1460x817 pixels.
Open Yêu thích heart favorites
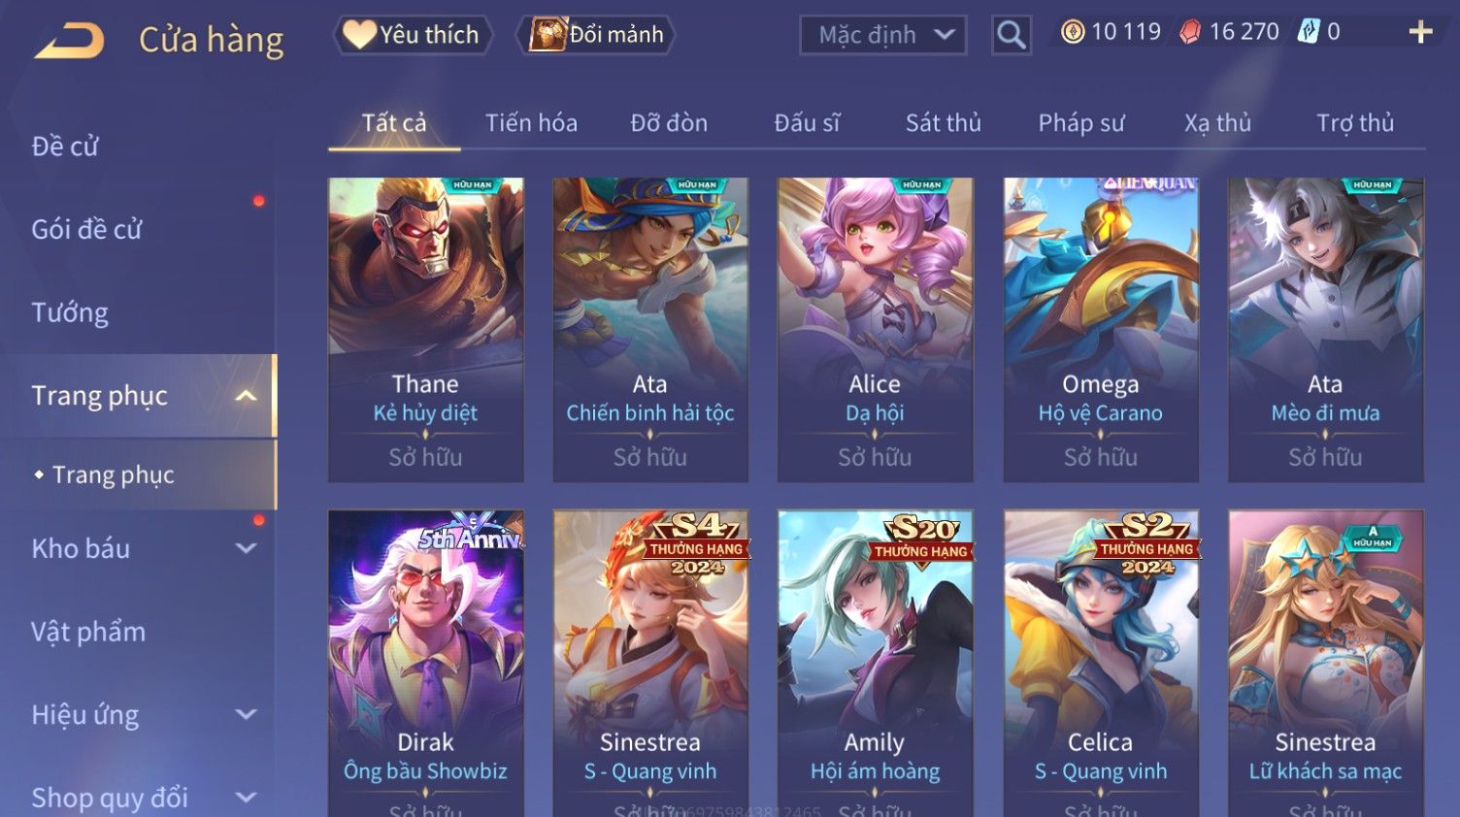[x=413, y=35]
